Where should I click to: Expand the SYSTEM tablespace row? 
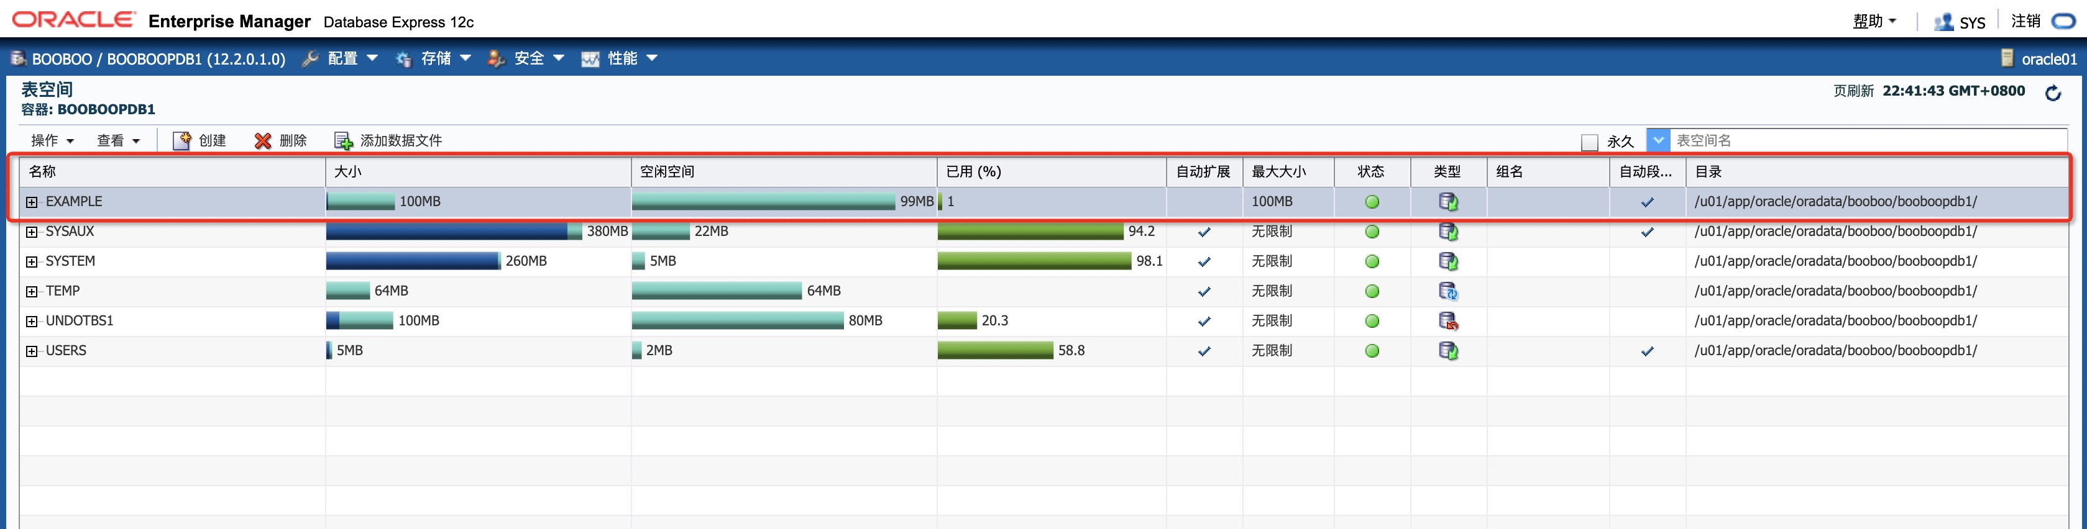click(32, 261)
